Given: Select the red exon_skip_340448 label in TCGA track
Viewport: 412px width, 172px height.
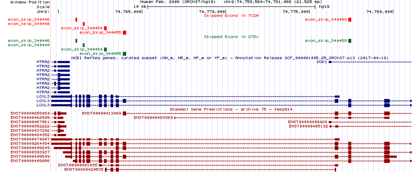Looking at the screenshot, I should point(29,24).
